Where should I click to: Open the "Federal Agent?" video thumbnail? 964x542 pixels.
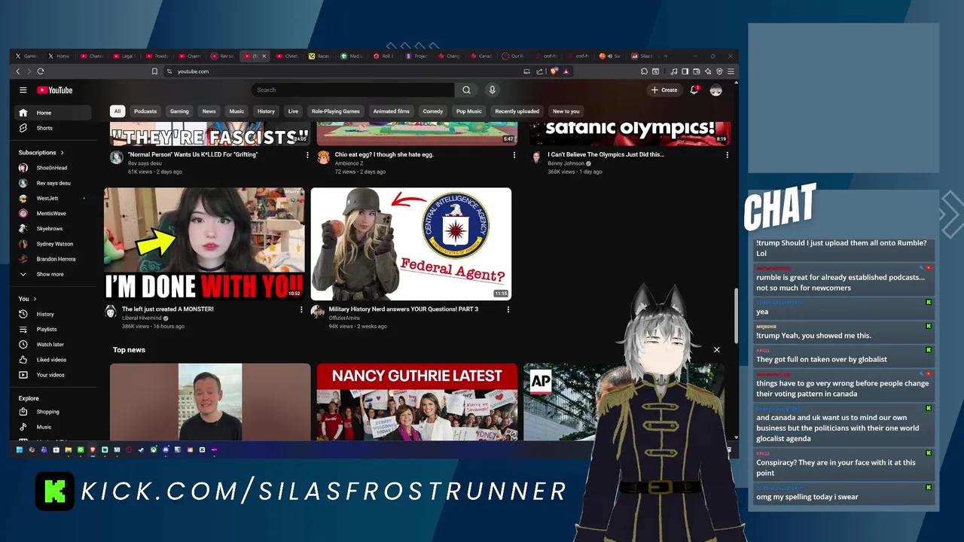tap(411, 244)
